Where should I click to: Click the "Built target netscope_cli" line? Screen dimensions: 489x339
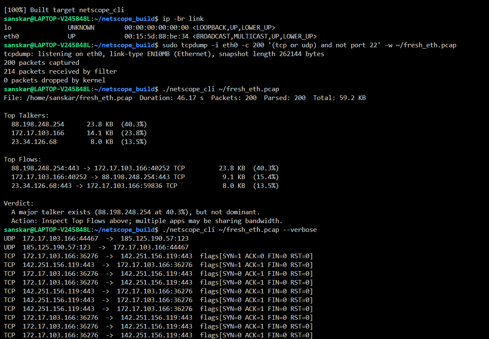(x=64, y=10)
